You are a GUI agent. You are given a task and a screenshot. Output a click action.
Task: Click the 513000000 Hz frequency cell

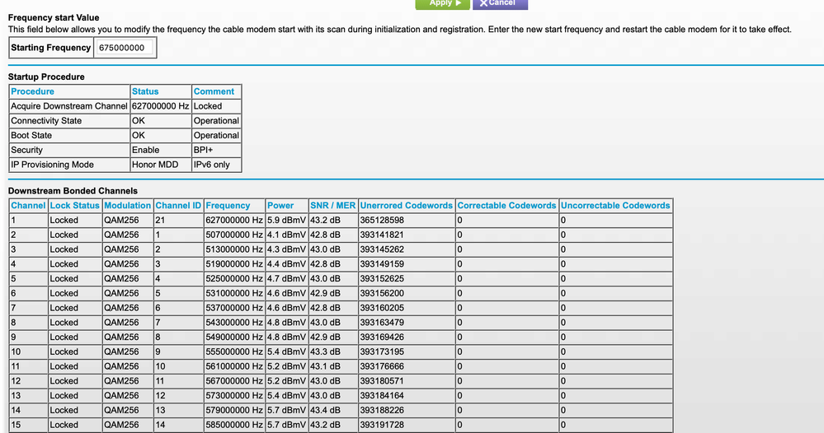(234, 249)
